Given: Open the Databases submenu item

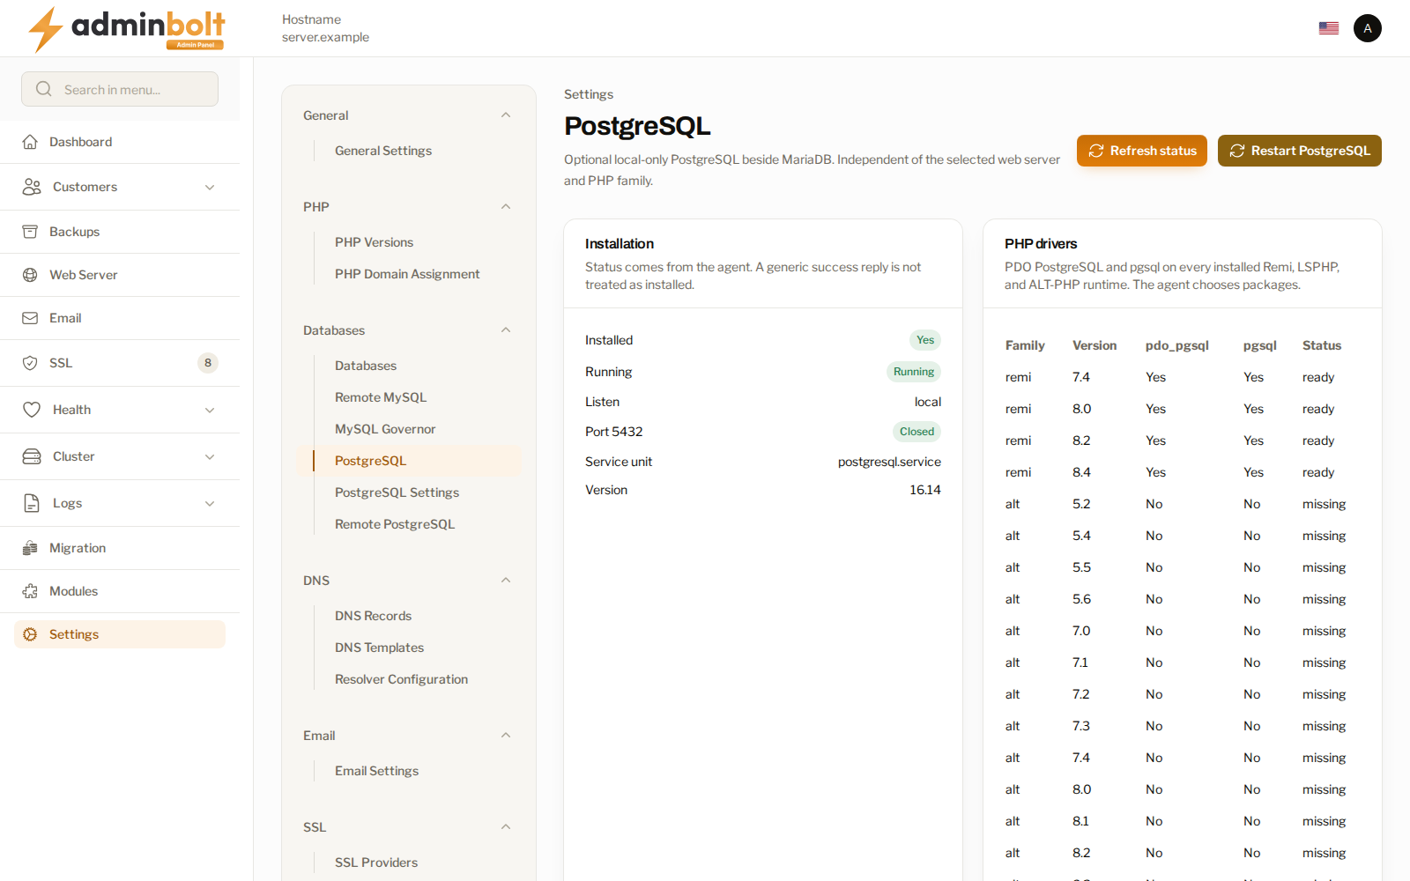Looking at the screenshot, I should tap(366, 366).
